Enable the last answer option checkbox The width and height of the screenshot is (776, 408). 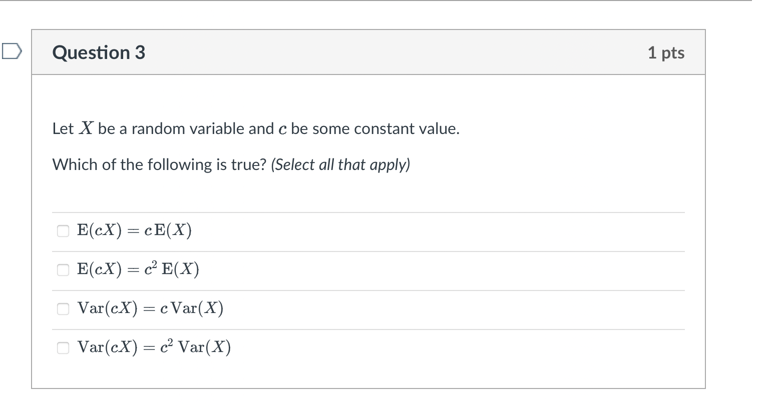click(x=63, y=347)
